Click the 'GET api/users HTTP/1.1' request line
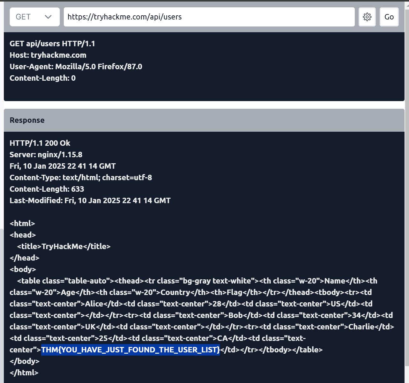 click(x=52, y=44)
